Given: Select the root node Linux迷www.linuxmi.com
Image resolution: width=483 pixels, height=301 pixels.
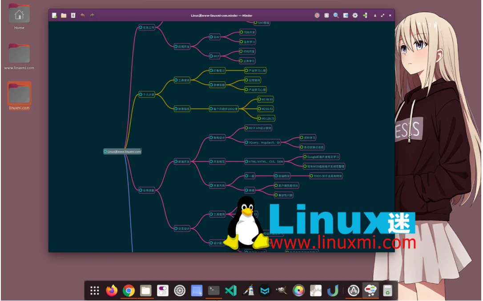Looking at the screenshot, I should [122, 151].
